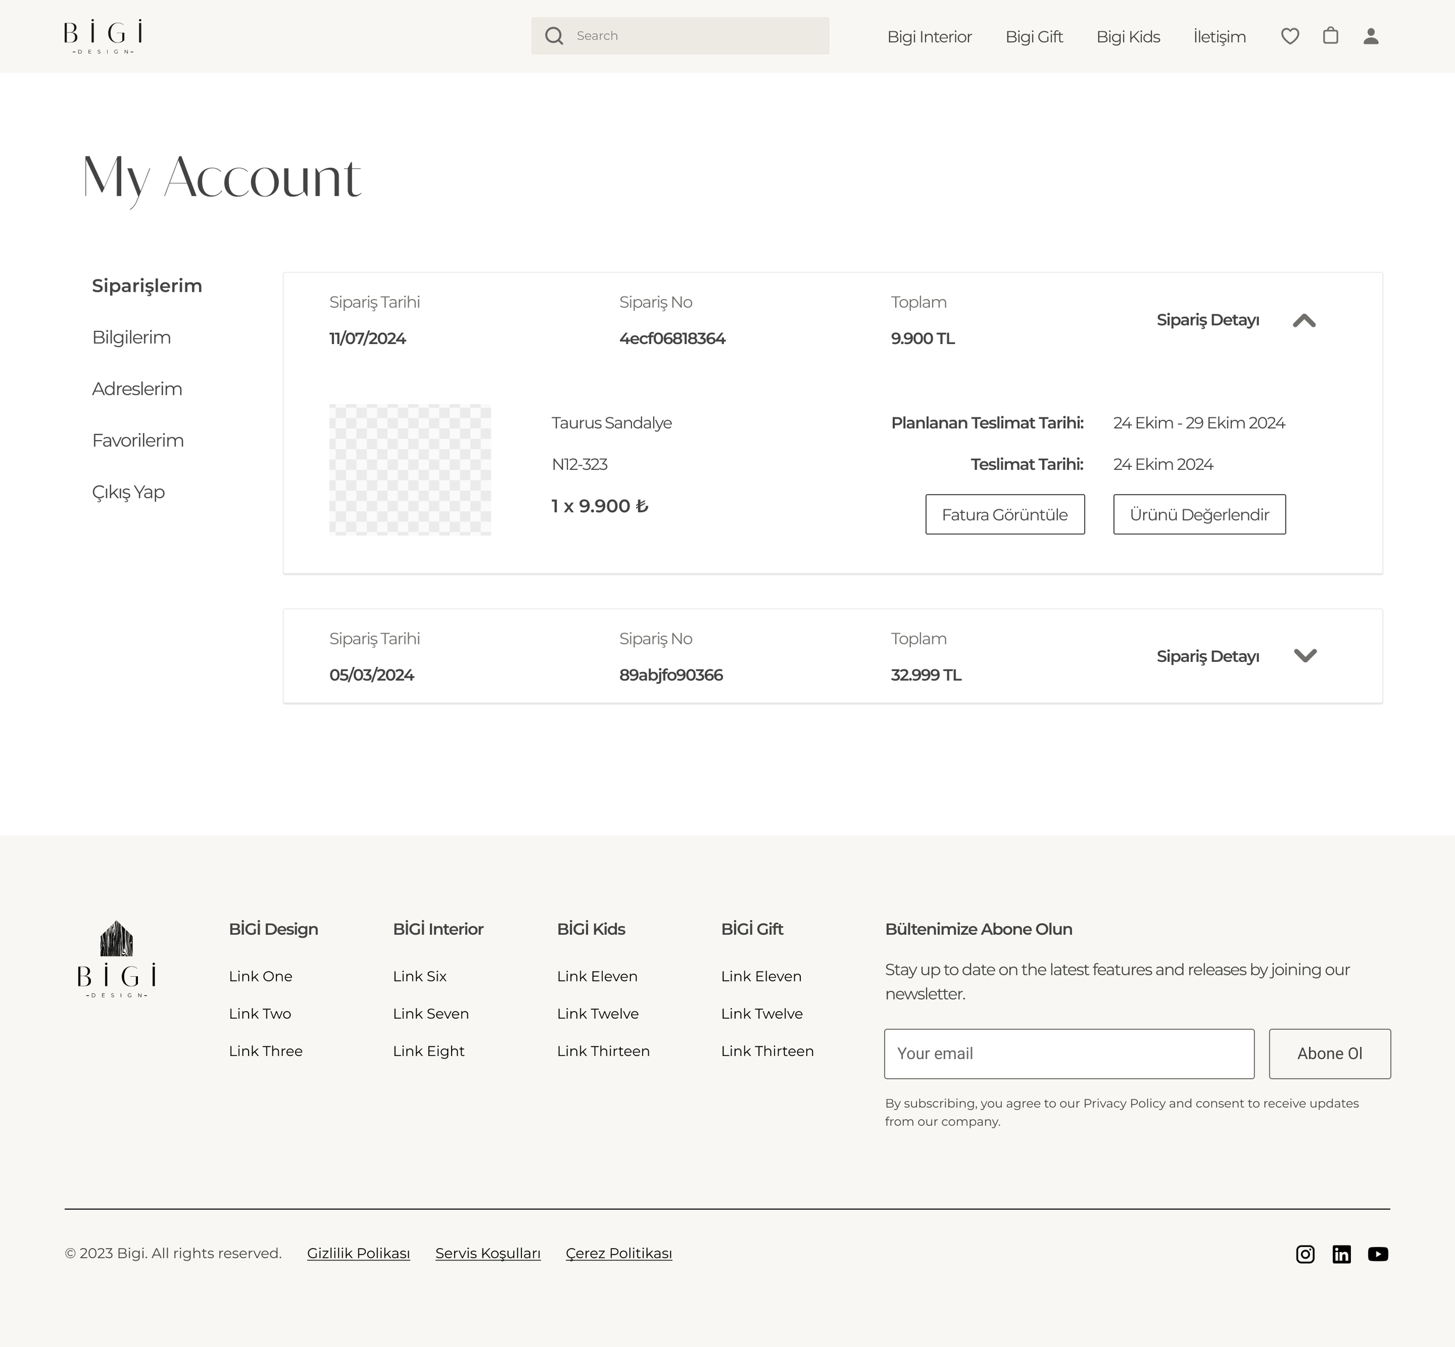Expand order 89abjfo90366 details chevron

pyautogui.click(x=1305, y=655)
